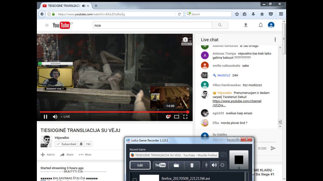Close the TIESIOGINĖ TRANSLIACIJA tab
323x181 pixels.
(x=88, y=6)
